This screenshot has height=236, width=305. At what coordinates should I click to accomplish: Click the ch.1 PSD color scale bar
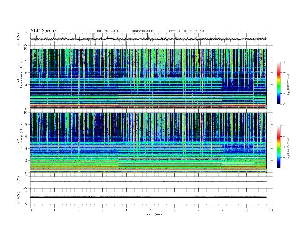pos(278,83)
